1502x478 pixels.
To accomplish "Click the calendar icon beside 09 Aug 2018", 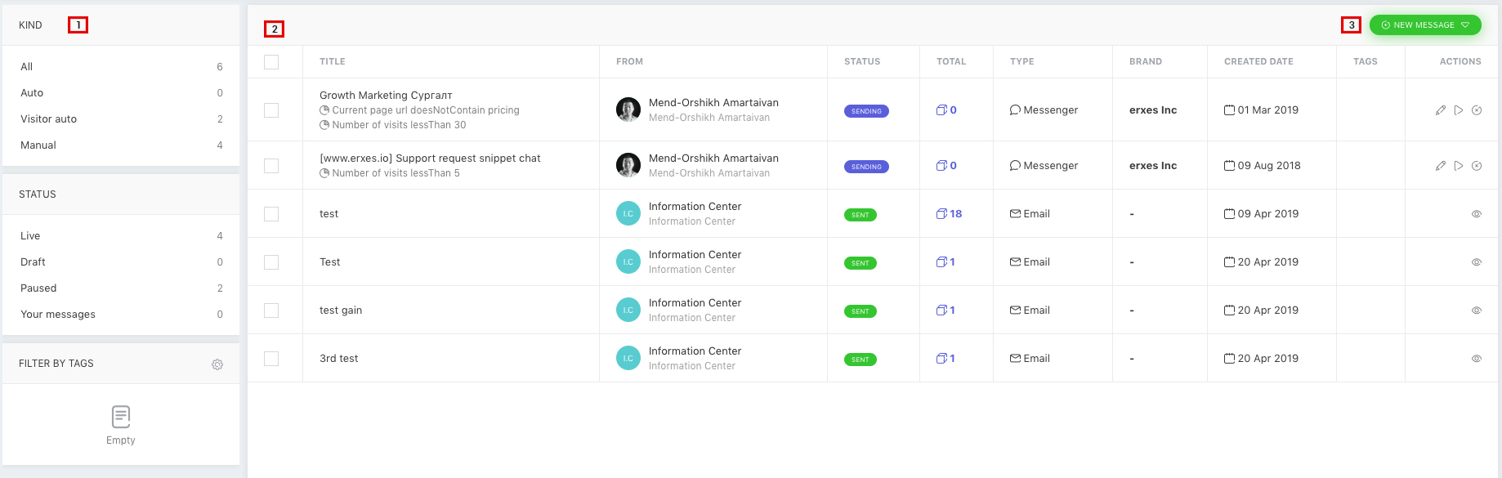I will (x=1229, y=166).
